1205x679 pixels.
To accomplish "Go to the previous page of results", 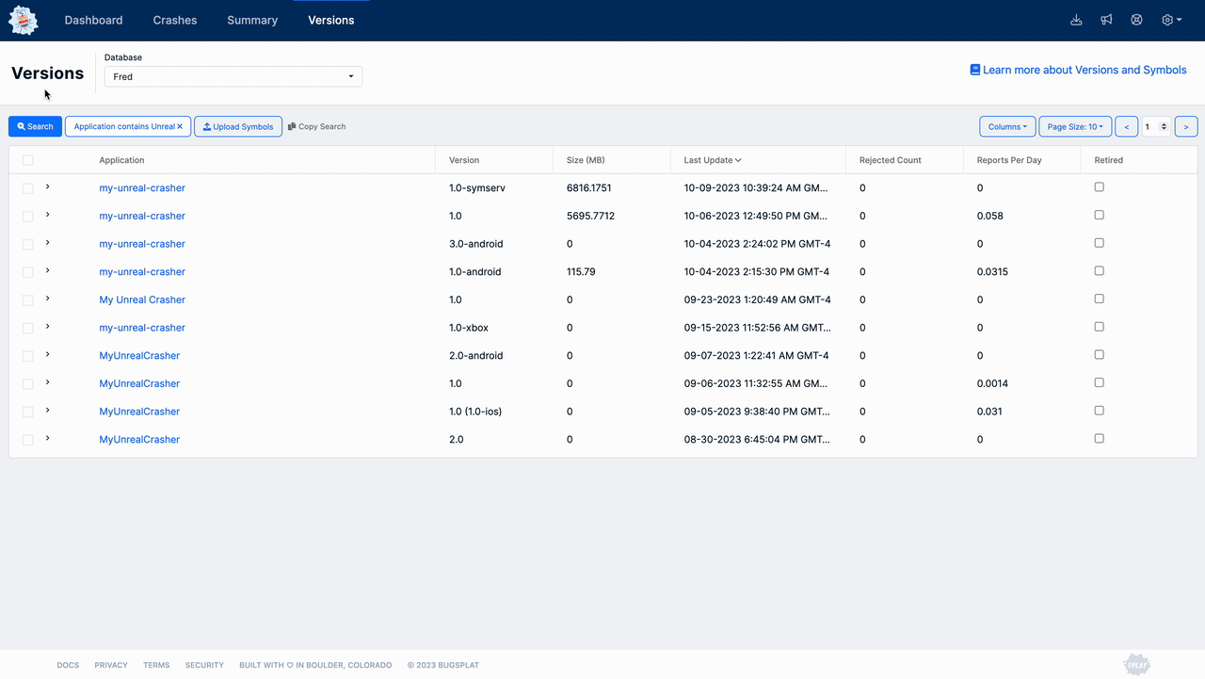I will pyautogui.click(x=1126, y=126).
